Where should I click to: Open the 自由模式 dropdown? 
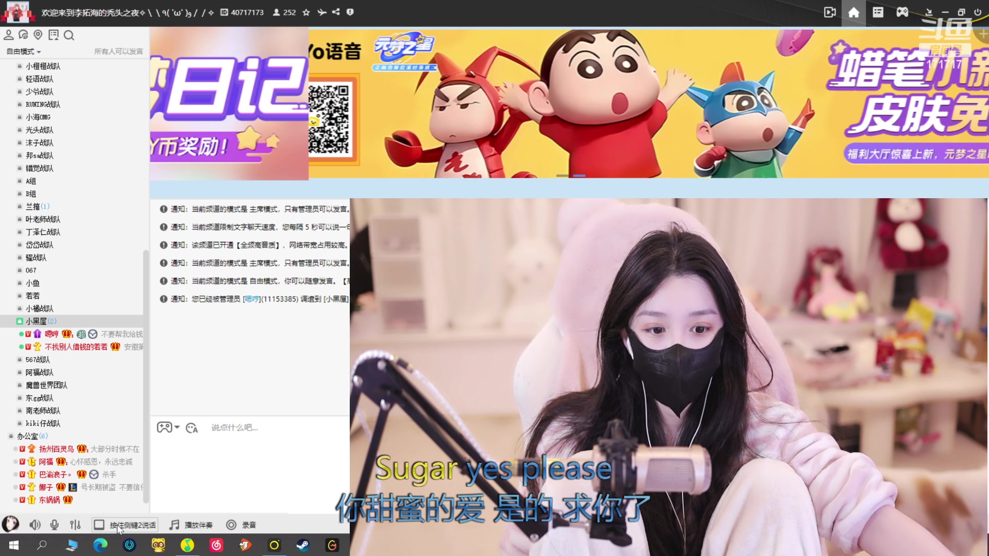[x=23, y=51]
